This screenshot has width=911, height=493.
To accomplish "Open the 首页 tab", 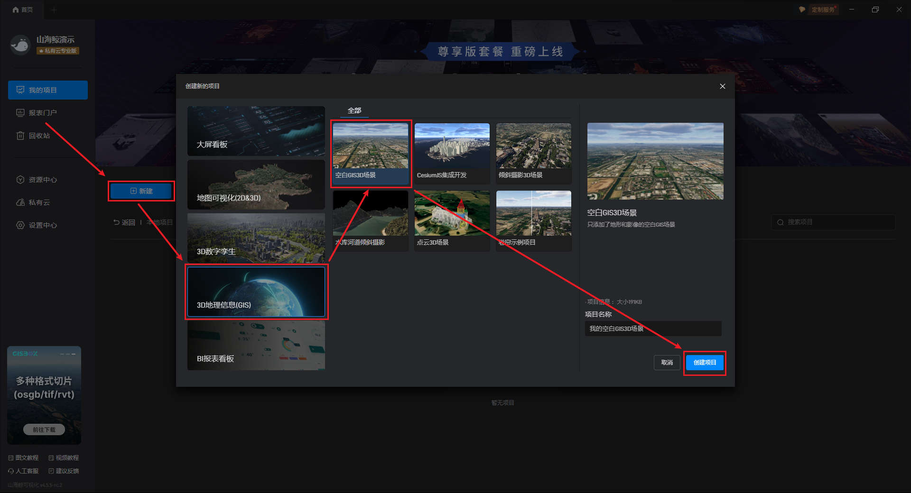I will [22, 9].
